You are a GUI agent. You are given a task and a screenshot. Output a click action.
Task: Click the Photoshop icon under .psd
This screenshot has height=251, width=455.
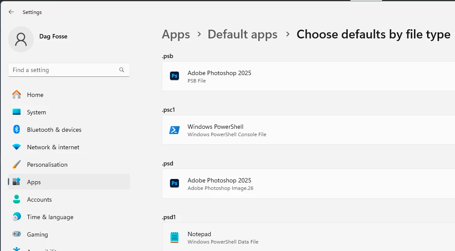(x=174, y=184)
